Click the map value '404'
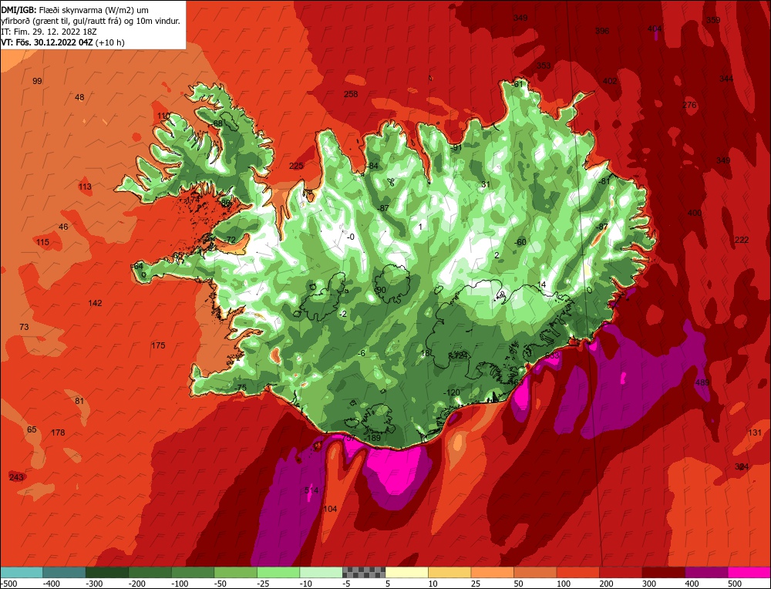The width and height of the screenshot is (771, 589). [655, 29]
